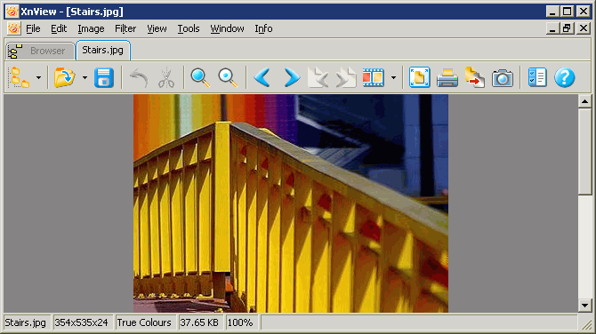Open the Window menu

[x=227, y=28]
